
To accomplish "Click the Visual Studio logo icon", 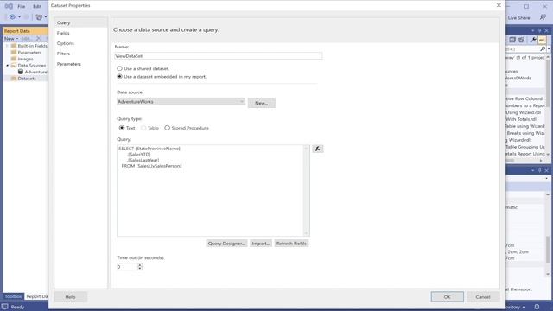I will [9, 6].
